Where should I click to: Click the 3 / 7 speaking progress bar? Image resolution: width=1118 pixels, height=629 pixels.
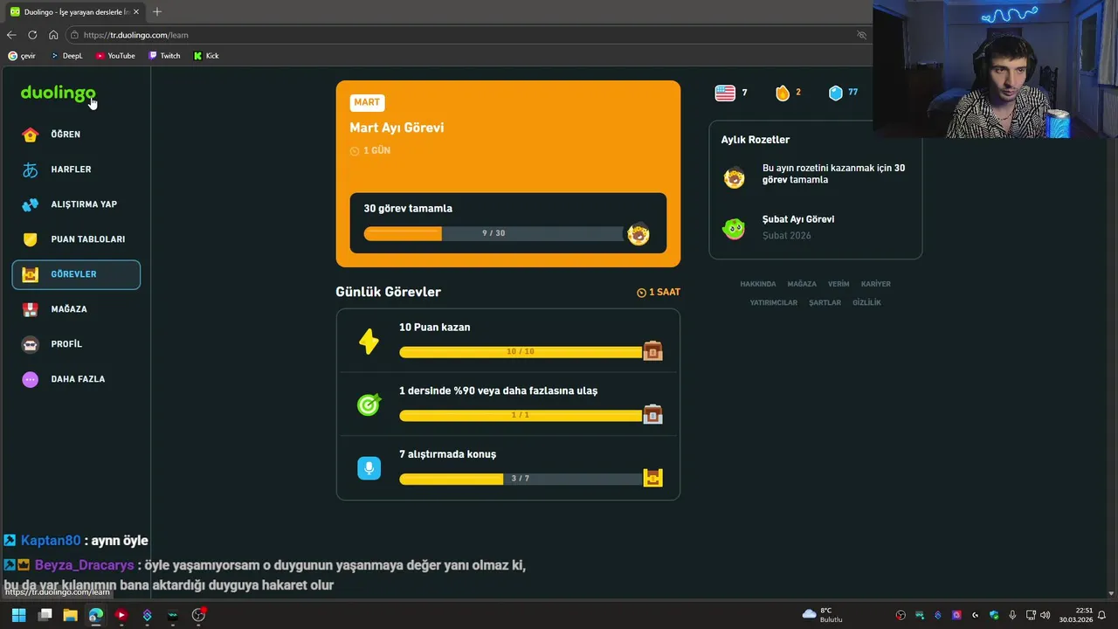[521, 479]
